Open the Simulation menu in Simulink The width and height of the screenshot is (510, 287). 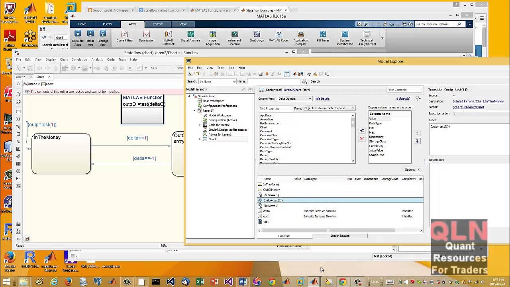point(79,59)
